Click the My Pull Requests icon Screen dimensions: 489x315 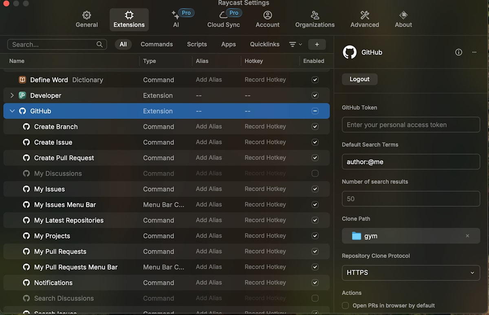26,252
